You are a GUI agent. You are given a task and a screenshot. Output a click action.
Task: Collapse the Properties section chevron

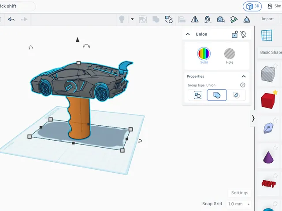pyautogui.click(x=244, y=76)
